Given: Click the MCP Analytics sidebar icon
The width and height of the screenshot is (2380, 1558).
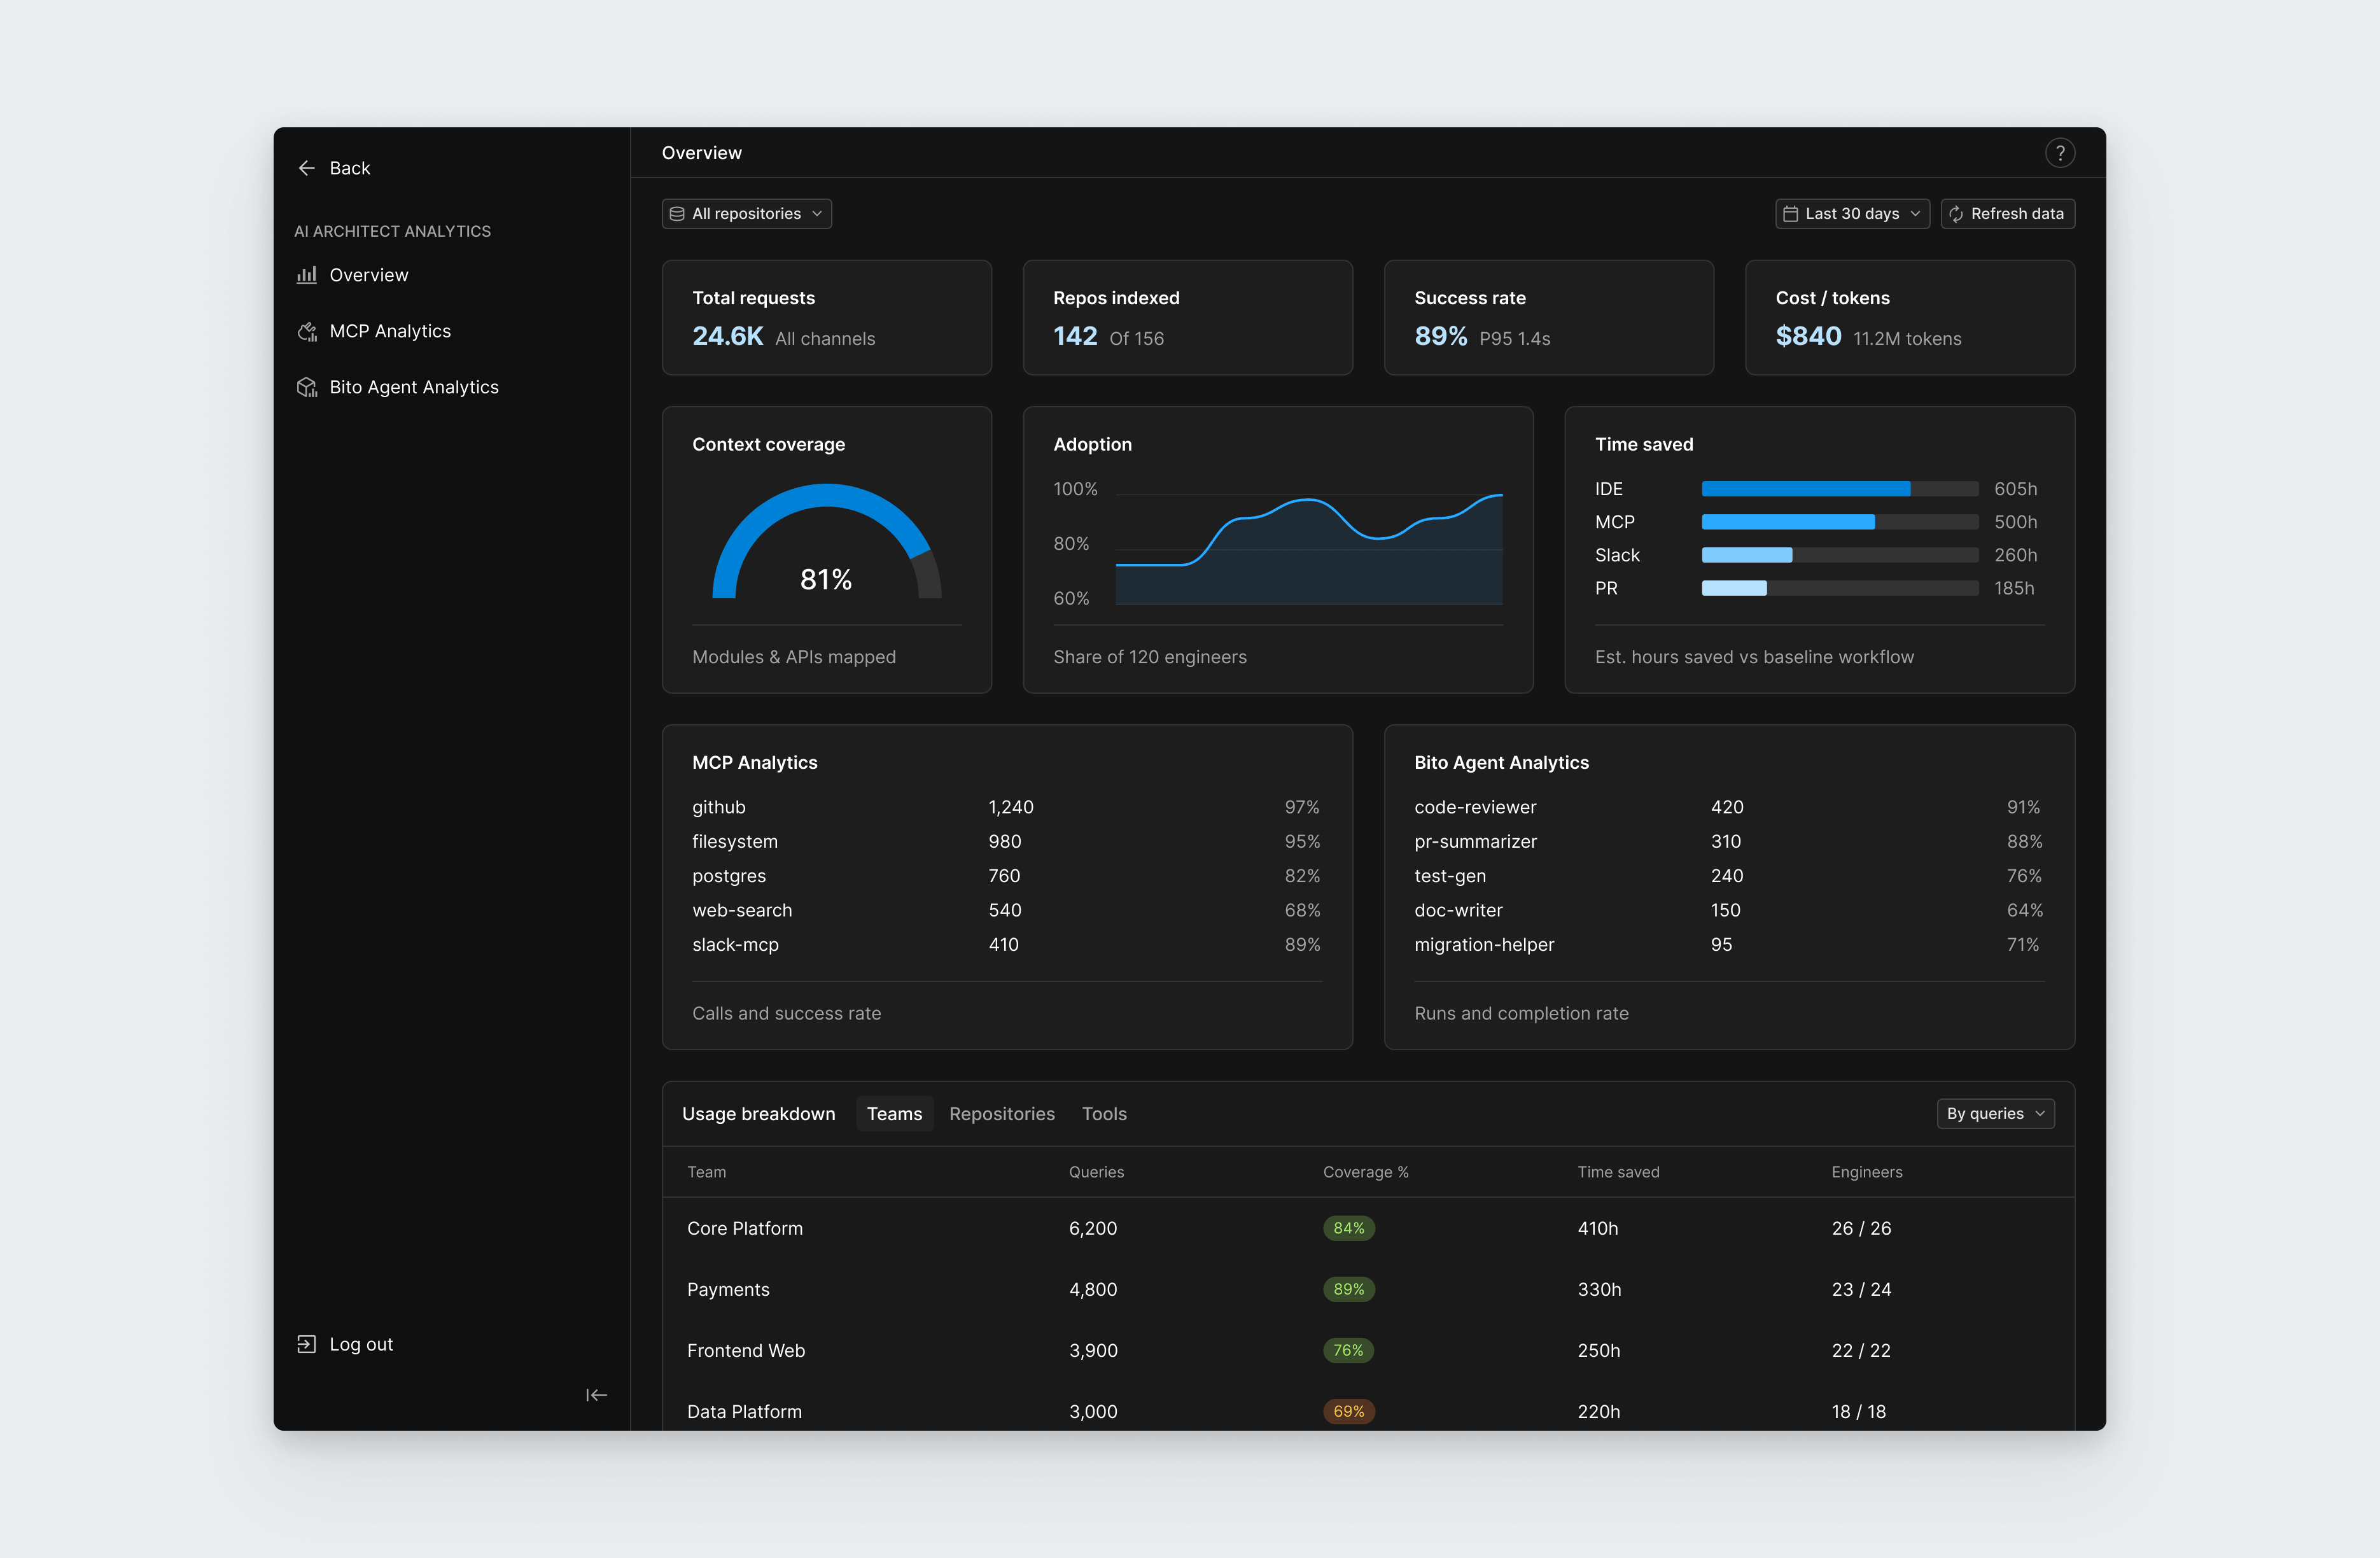Looking at the screenshot, I should coord(306,331).
